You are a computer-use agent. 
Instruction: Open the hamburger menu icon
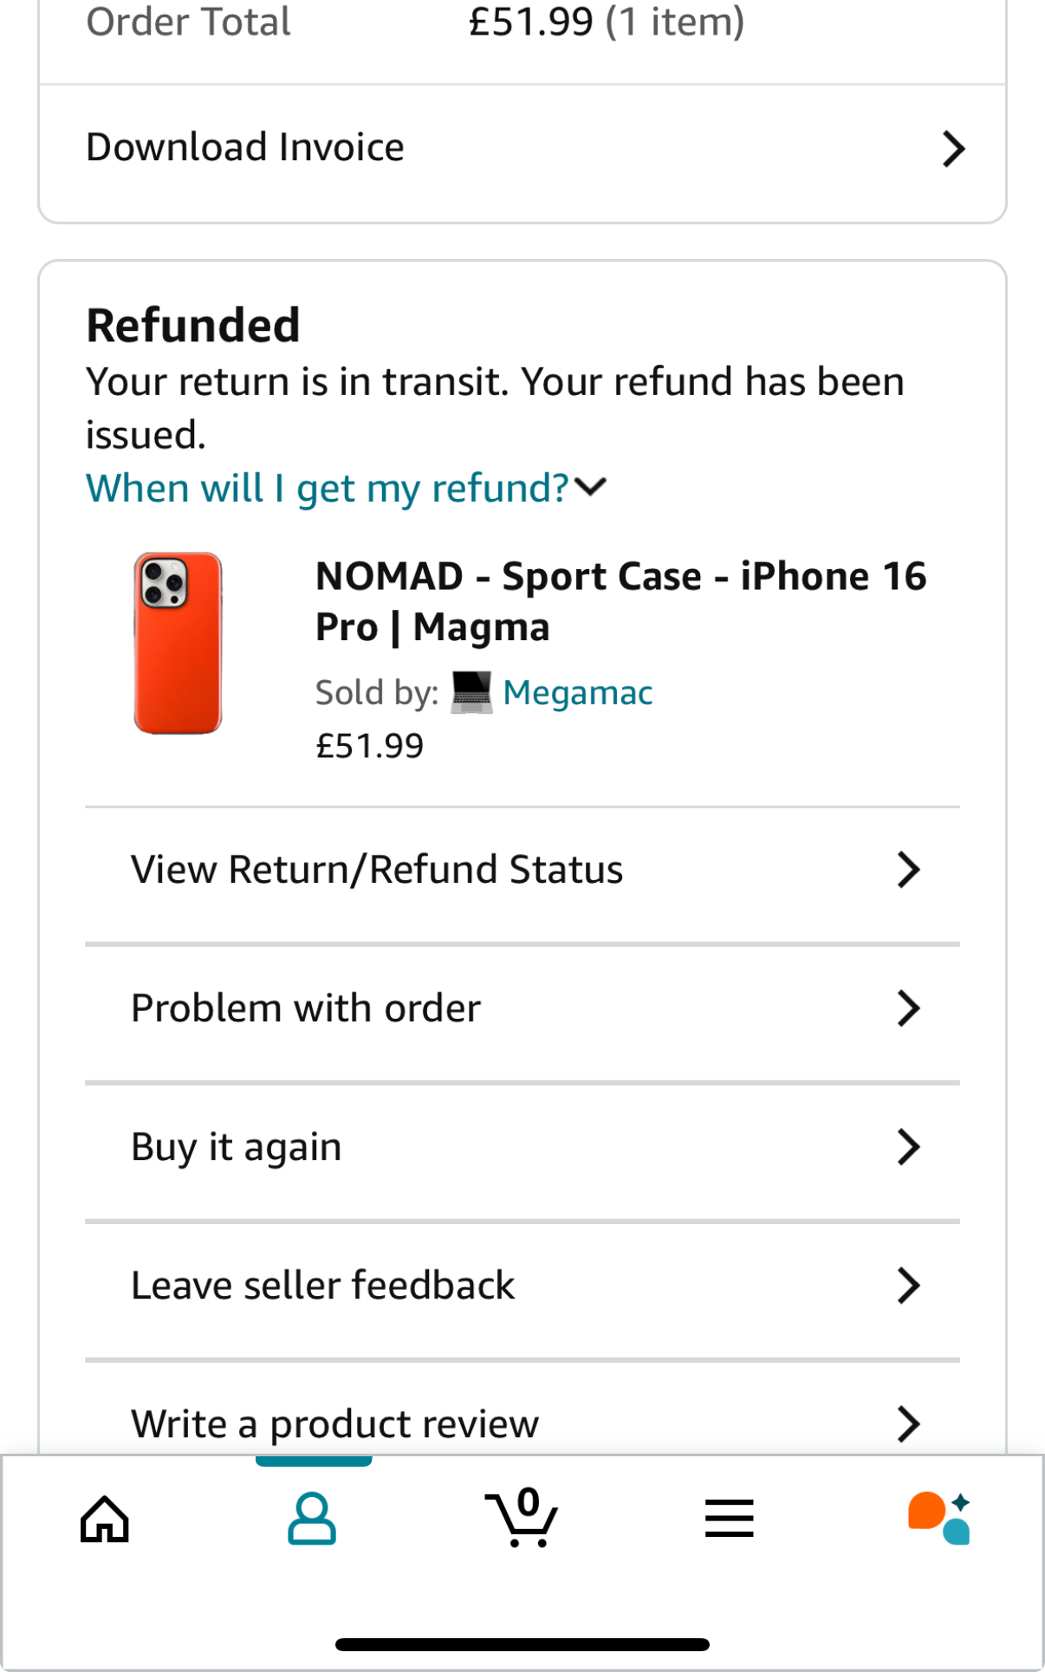click(729, 1520)
